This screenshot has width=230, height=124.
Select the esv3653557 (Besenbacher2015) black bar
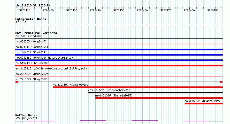click(156, 93)
